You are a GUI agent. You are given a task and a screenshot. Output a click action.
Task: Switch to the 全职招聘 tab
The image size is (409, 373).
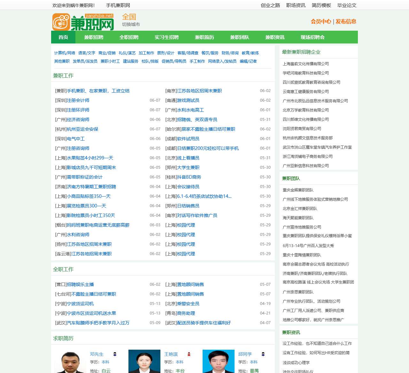click(129, 37)
